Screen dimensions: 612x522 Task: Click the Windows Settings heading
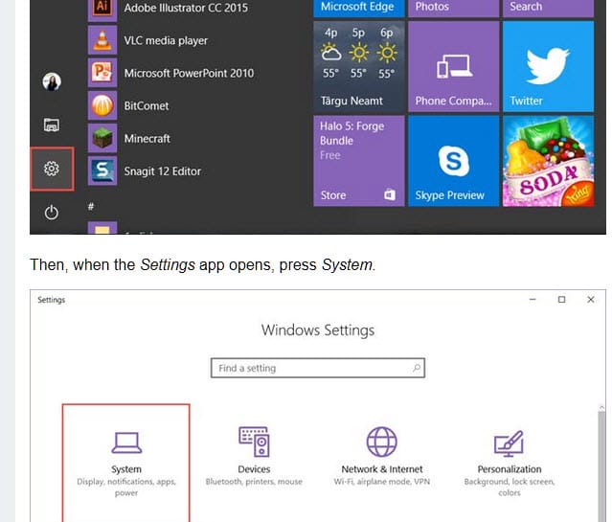point(318,330)
